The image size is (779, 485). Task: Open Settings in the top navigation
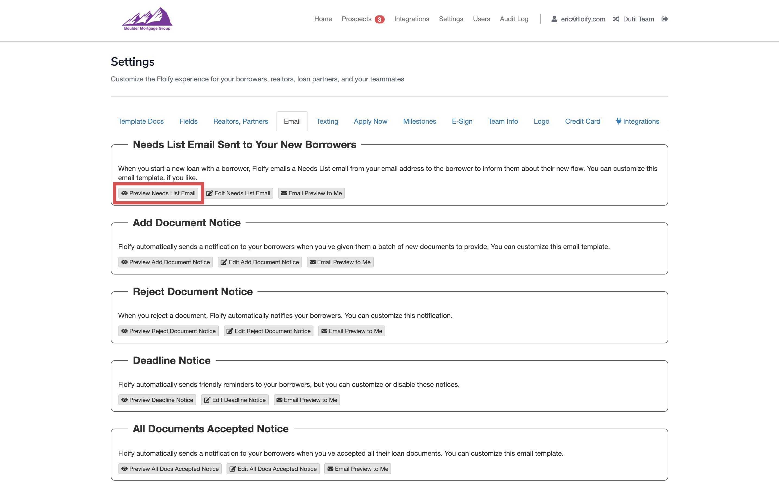pos(451,19)
